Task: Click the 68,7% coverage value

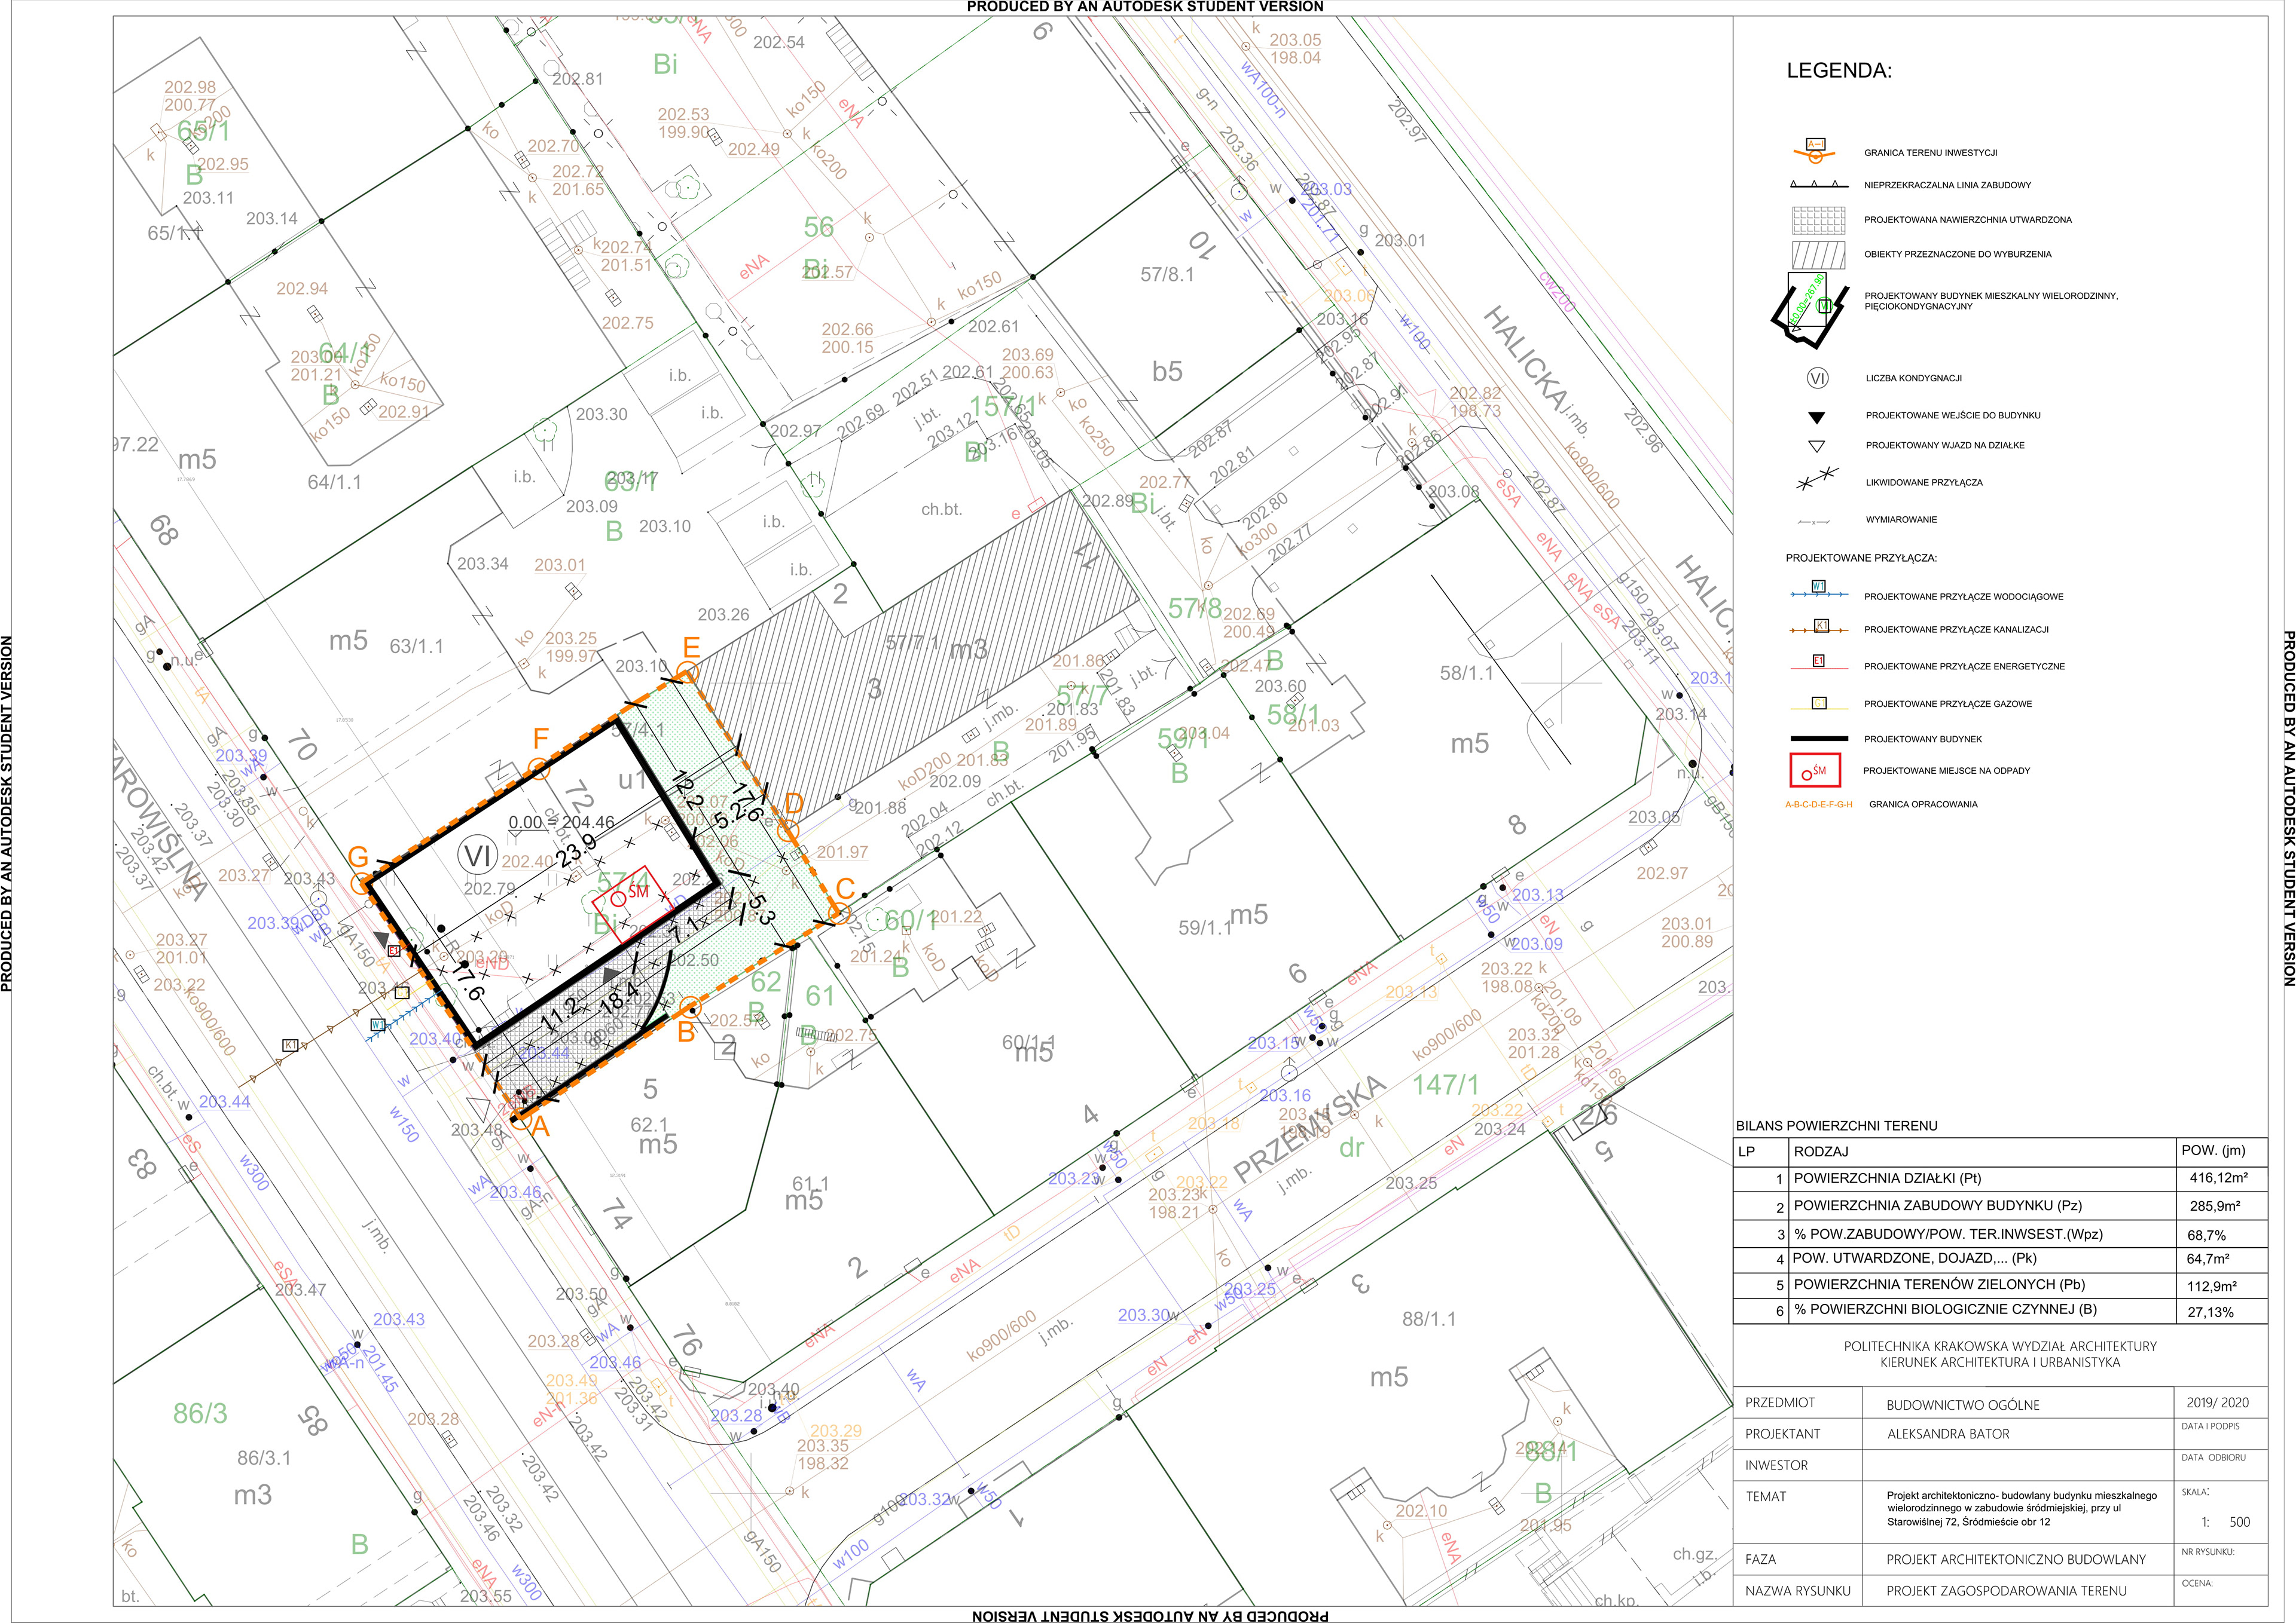Action: (x=2206, y=1235)
